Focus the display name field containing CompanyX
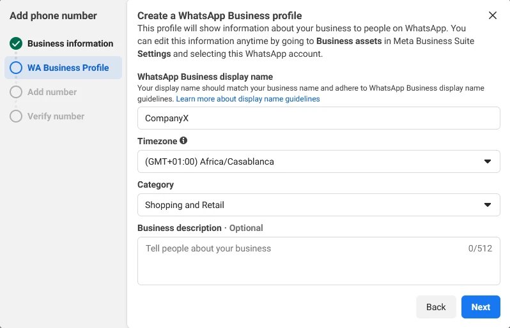510x328 pixels. coord(318,118)
